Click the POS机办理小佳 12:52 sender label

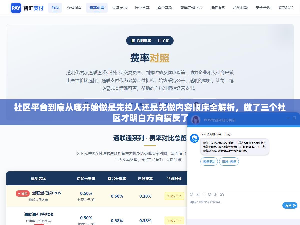point(216,135)
